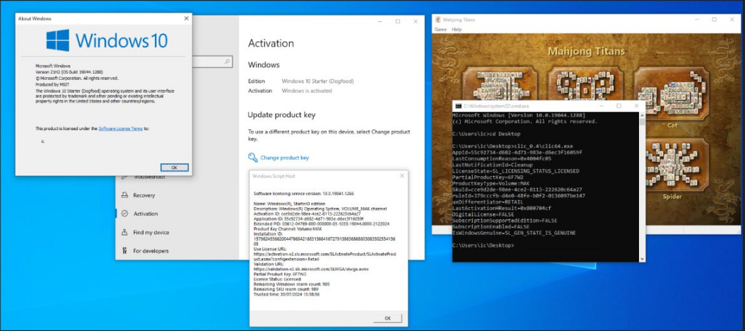Close the Settings window
This screenshot has height=331, width=745.
(x=415, y=21)
